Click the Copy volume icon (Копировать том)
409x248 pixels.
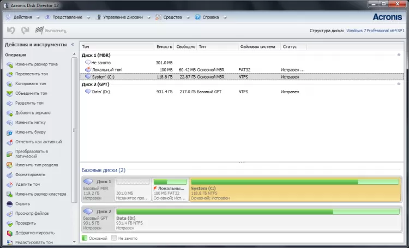point(10,84)
